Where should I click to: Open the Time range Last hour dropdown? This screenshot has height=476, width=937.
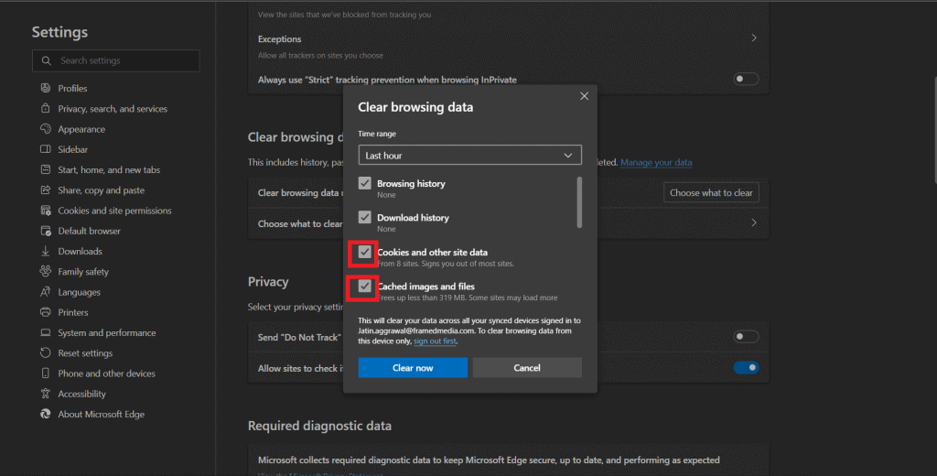click(x=469, y=155)
